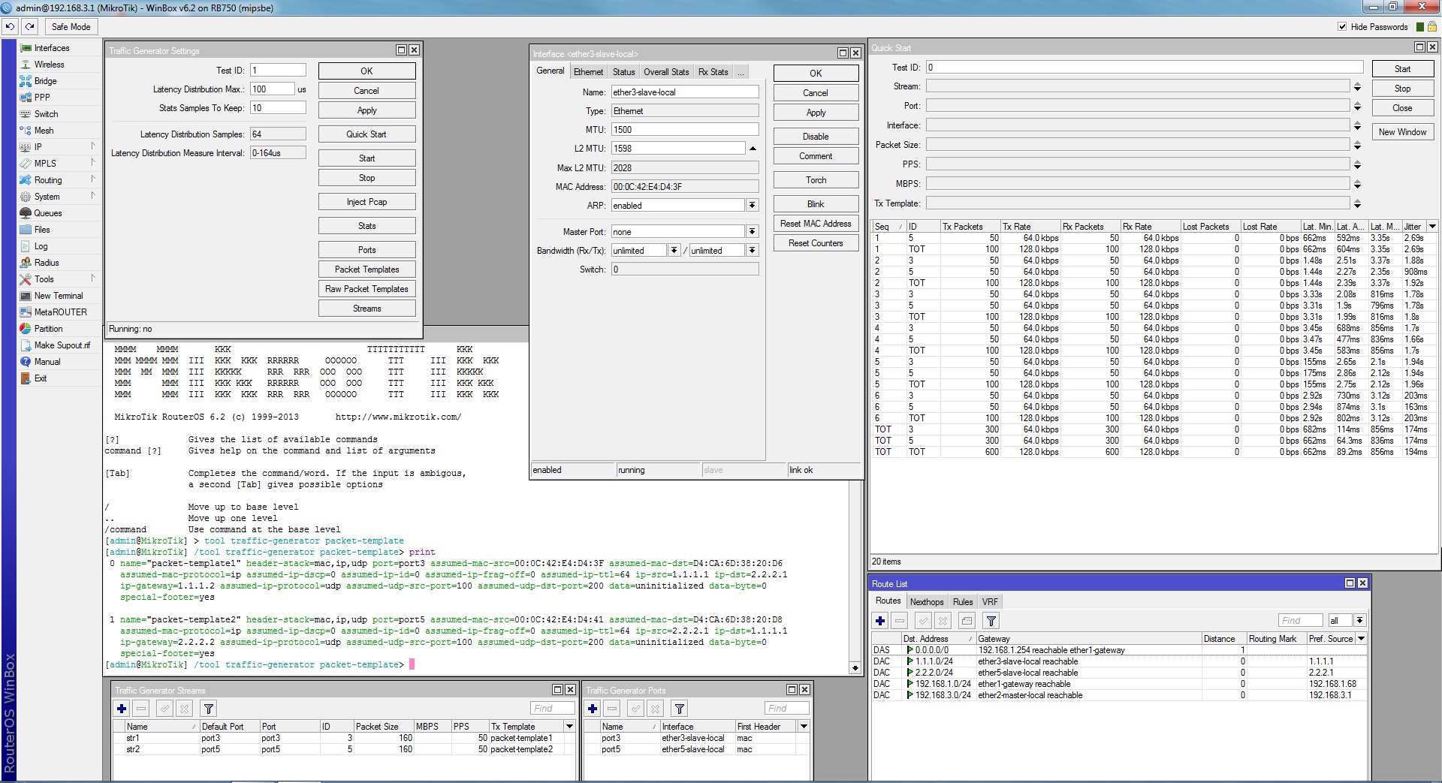Viewport: 1442px width, 783px height.
Task: Add a new port in Traffic Generator Ports
Action: (x=593, y=708)
